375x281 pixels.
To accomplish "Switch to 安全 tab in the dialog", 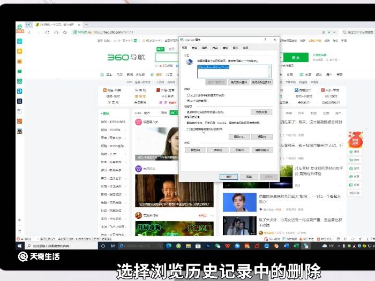I will (194, 48).
